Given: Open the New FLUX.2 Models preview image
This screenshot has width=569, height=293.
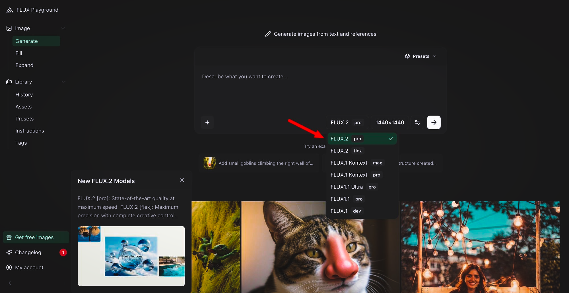Looking at the screenshot, I should (131, 256).
